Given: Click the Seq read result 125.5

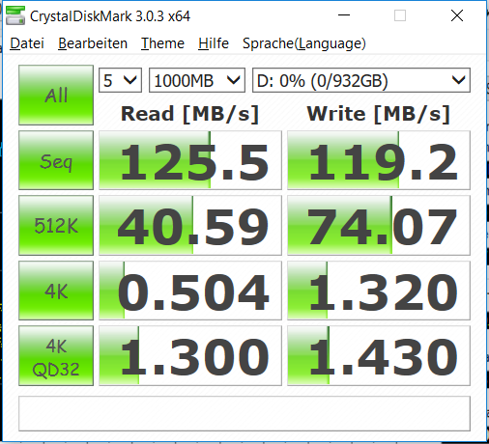Looking at the screenshot, I should tap(190, 160).
